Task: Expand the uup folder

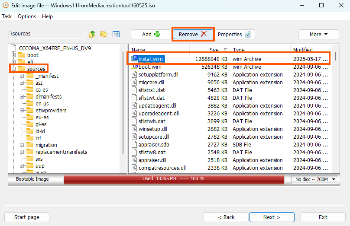Action: [22, 166]
